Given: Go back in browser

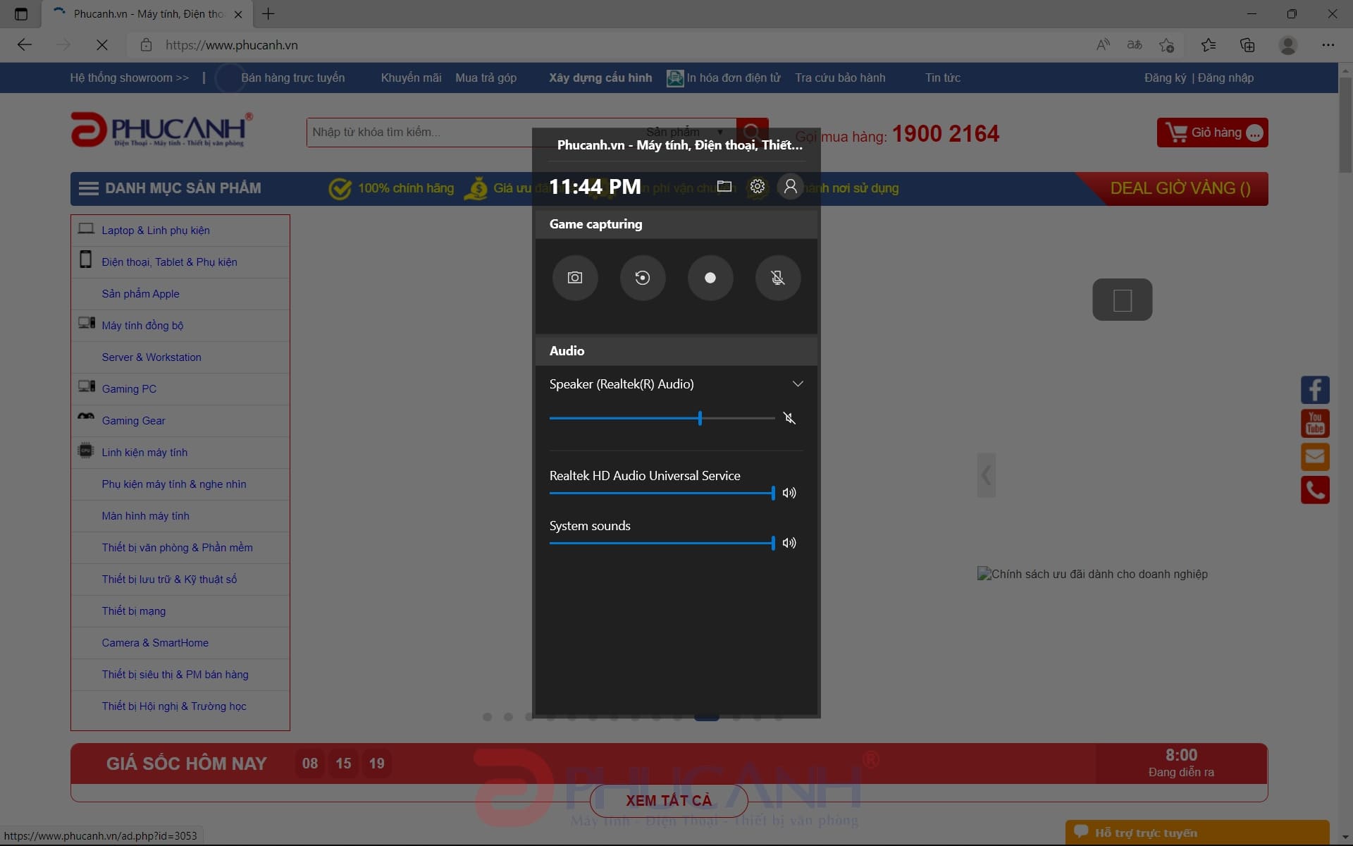Looking at the screenshot, I should click(x=25, y=45).
